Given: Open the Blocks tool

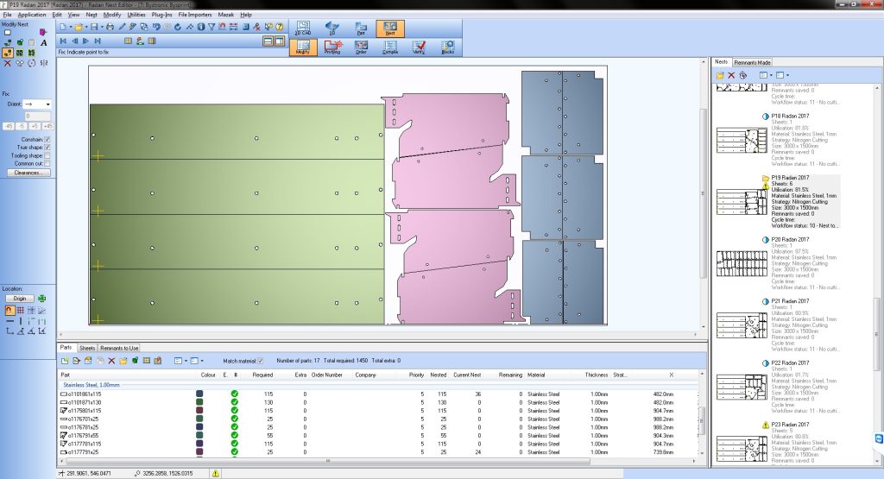Looking at the screenshot, I should pyautogui.click(x=447, y=47).
